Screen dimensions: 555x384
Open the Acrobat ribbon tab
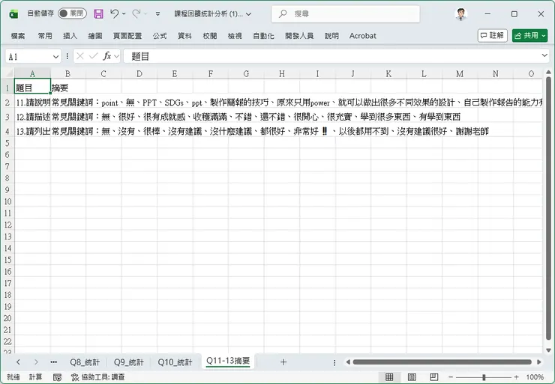point(363,36)
